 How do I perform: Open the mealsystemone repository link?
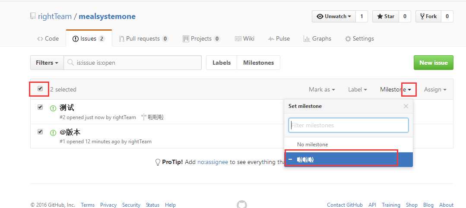click(107, 16)
